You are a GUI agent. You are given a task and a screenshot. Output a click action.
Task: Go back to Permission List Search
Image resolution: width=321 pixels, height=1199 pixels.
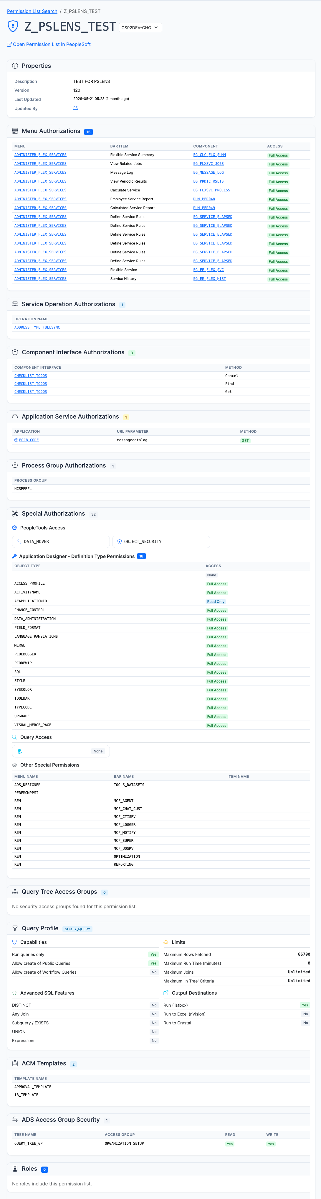32,11
